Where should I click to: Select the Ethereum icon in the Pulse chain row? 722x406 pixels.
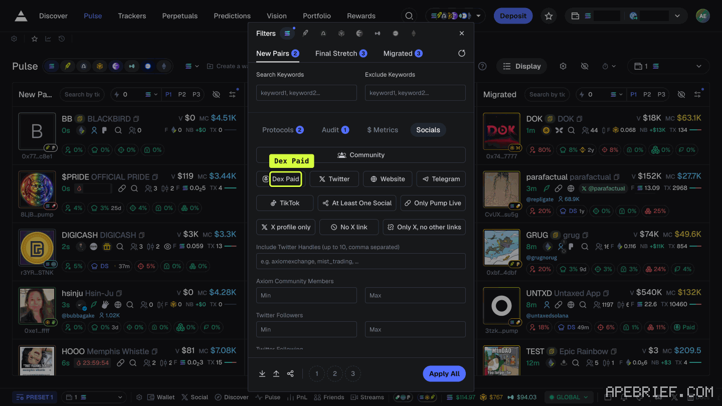click(164, 66)
